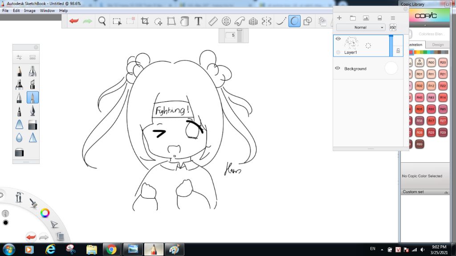
Task: Open the Perspective guides tool
Action: pyautogui.click(x=253, y=21)
